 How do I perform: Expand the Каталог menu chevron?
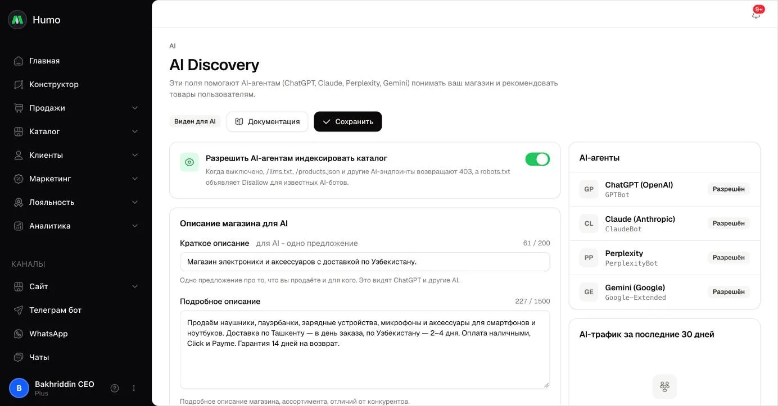click(x=135, y=131)
